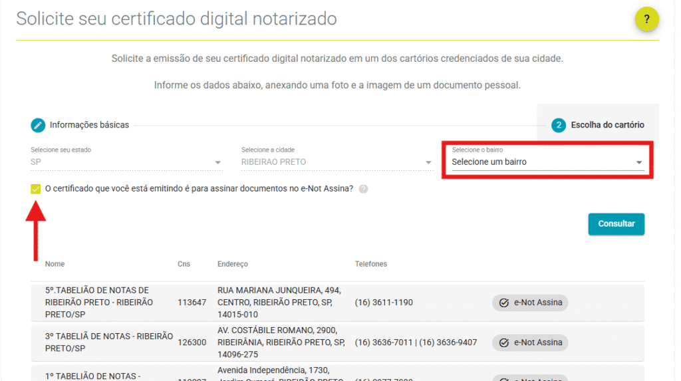Click e-Not Assina badge for 5º Tabelião
This screenshot has height=381, width=681.
coord(530,303)
